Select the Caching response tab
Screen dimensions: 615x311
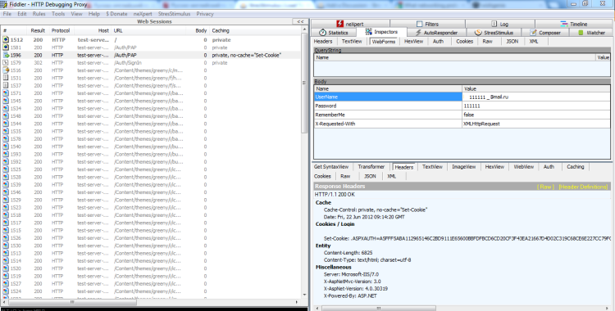click(576, 167)
